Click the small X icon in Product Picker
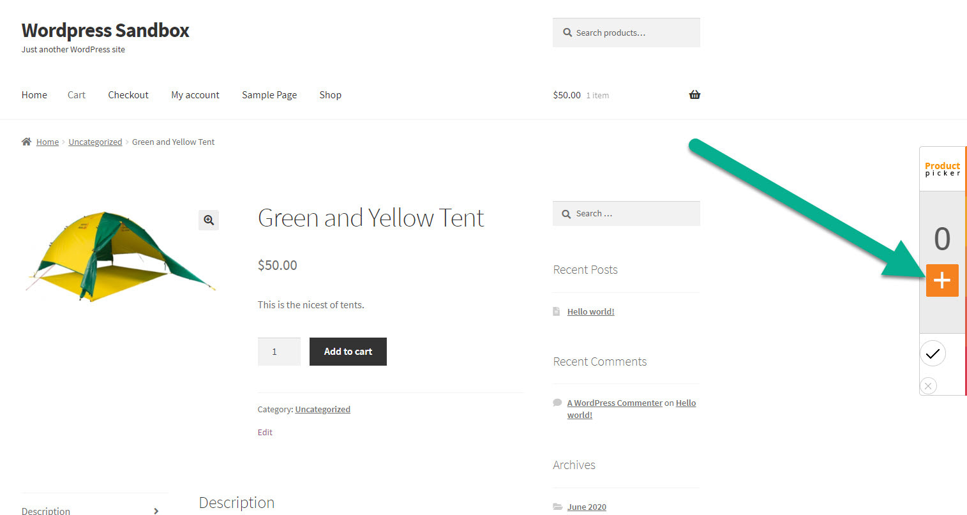 (928, 385)
